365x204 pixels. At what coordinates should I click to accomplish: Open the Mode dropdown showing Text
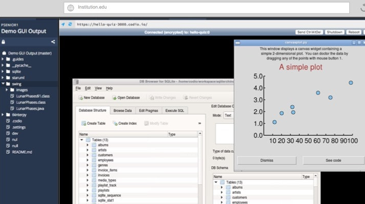pyautogui.click(x=229, y=115)
